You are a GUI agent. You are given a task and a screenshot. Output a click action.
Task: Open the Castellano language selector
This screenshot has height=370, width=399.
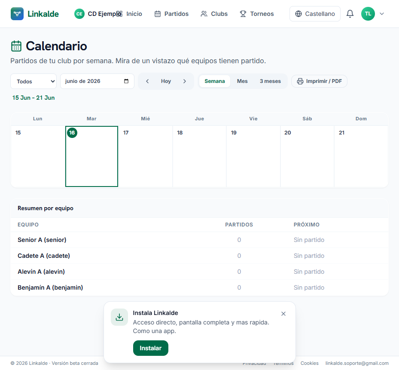[x=315, y=14]
